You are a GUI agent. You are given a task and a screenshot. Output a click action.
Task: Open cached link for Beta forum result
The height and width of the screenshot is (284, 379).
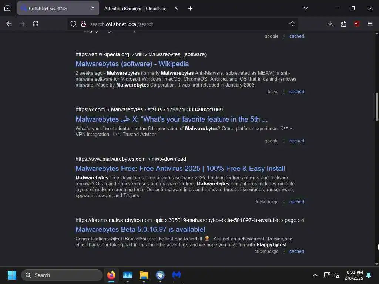297,251
